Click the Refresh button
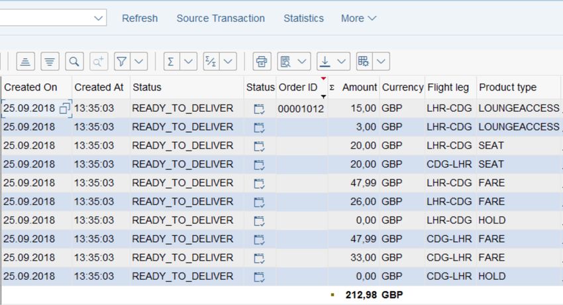 (x=140, y=19)
